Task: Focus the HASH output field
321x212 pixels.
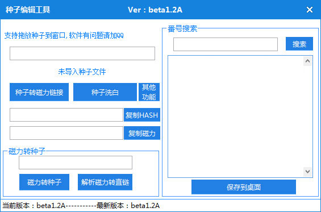Action: click(66, 115)
